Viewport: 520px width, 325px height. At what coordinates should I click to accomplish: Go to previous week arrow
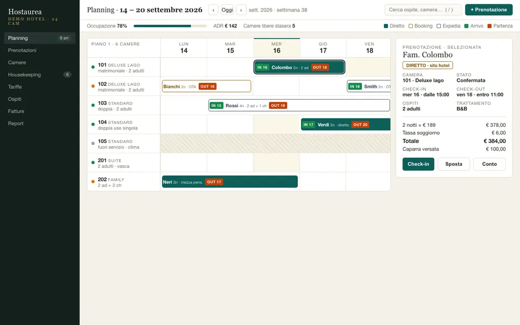213,10
